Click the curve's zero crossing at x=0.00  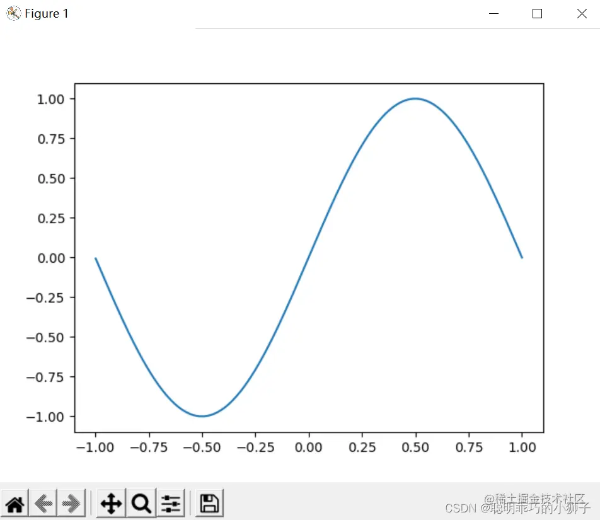click(x=309, y=258)
